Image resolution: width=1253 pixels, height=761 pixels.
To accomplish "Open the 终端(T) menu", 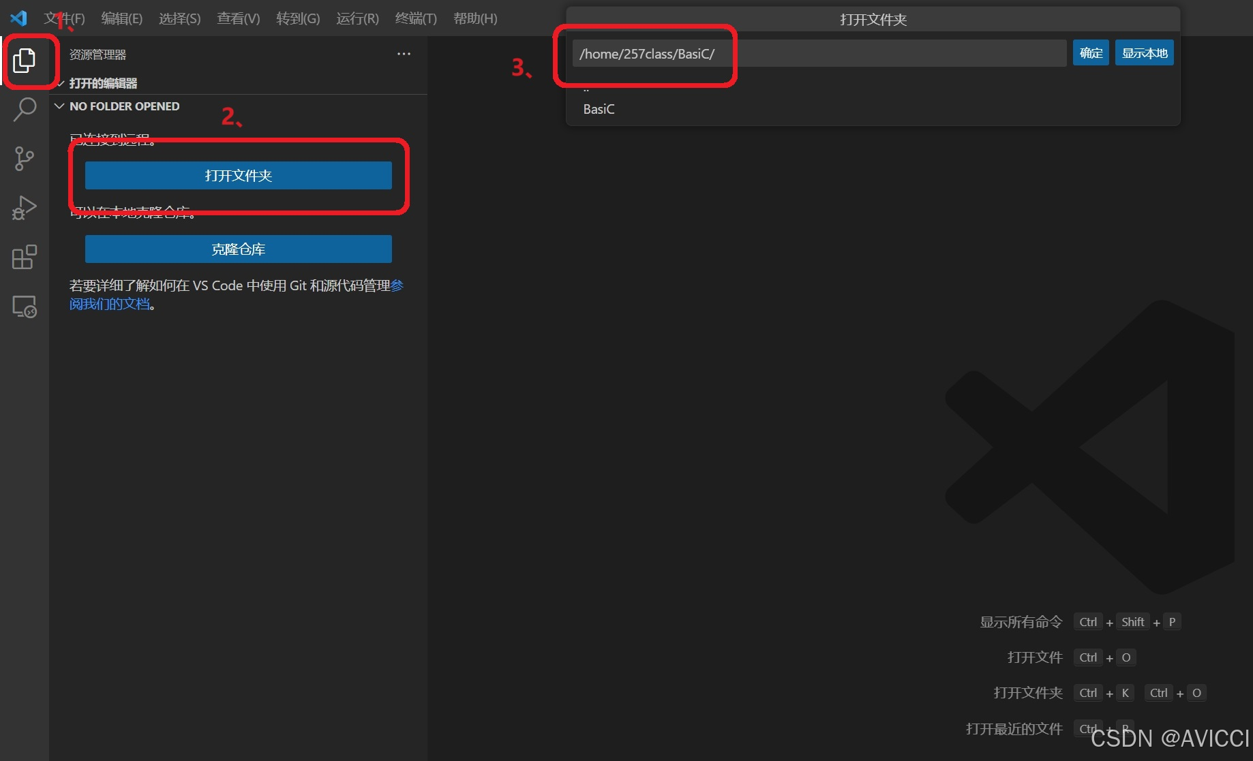I will tap(416, 18).
